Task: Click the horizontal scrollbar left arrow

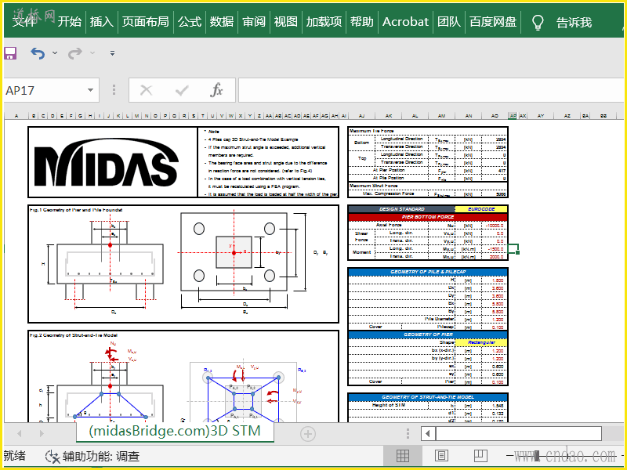Action: [x=427, y=434]
